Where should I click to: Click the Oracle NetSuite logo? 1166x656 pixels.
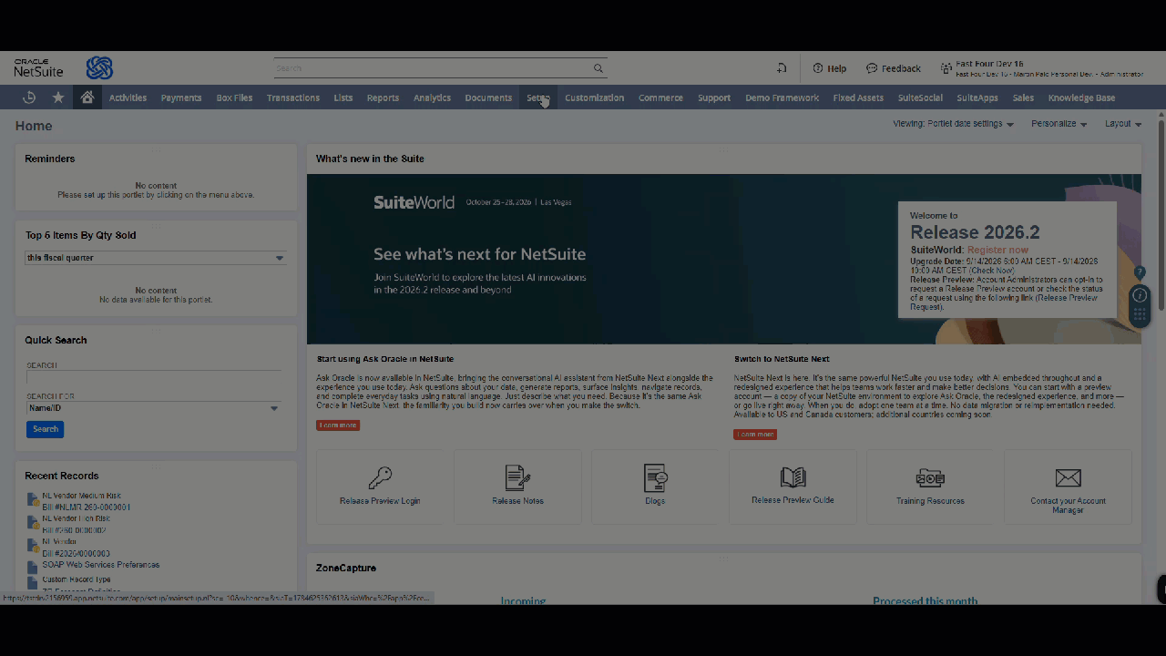(38, 68)
